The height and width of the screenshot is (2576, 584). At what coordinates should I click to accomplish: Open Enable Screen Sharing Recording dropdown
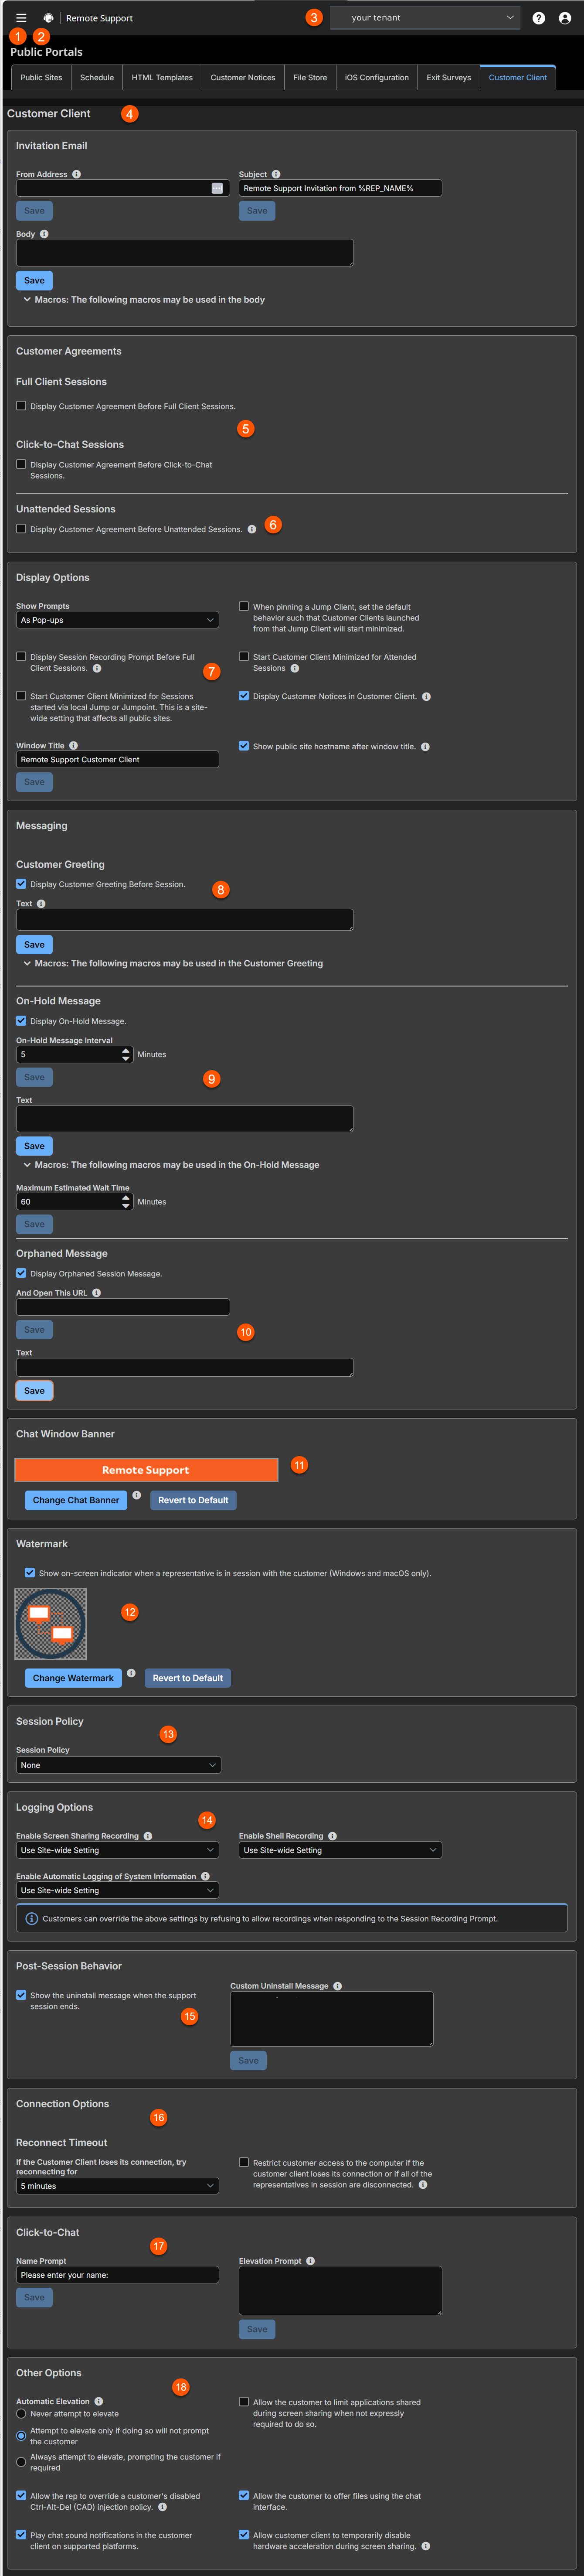117,1850
